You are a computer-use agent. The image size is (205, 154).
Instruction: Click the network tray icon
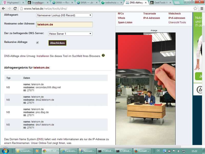[x=184, y=151]
